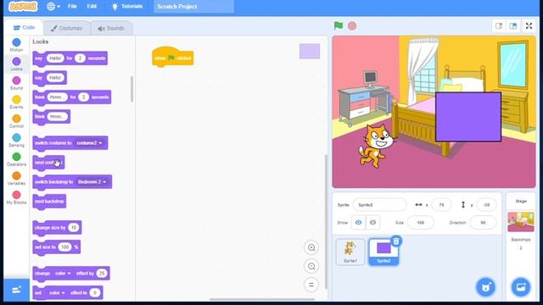
Task: Select the Looks block category
Action: (16, 64)
